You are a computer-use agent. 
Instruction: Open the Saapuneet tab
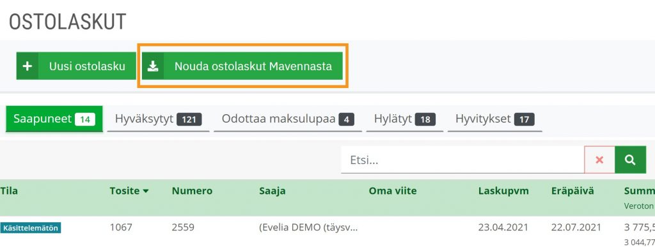(54, 119)
